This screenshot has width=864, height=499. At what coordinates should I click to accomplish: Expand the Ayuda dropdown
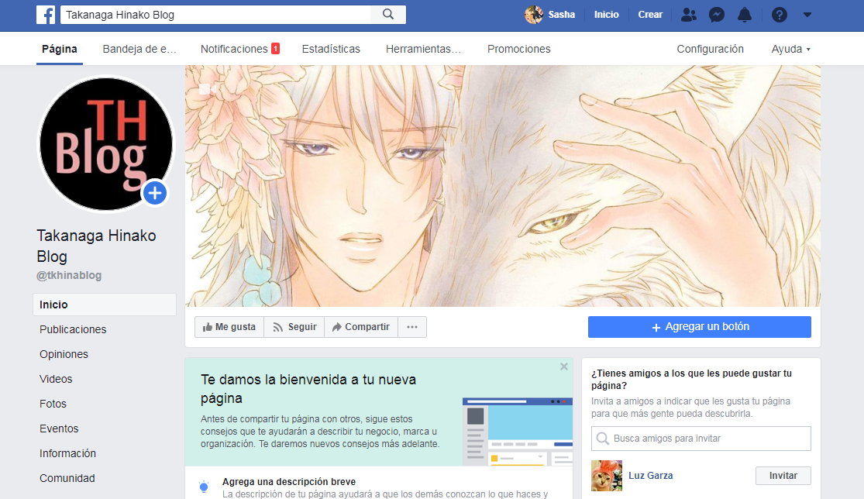click(790, 49)
